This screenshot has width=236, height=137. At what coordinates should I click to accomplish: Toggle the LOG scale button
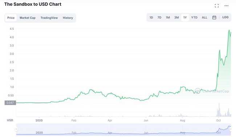[225, 17]
